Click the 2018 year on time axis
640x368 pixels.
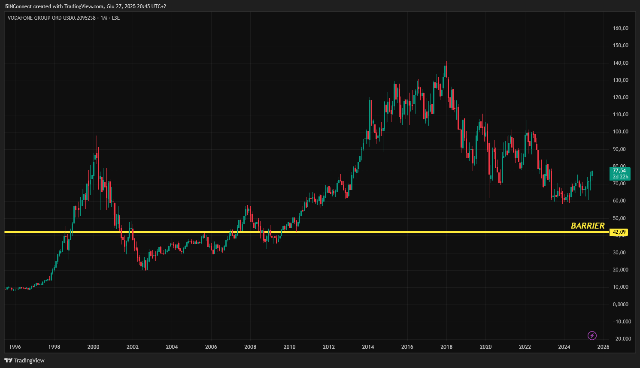(x=446, y=347)
